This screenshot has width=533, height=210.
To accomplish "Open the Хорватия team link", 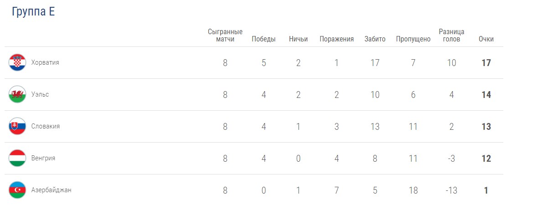I will coord(45,62).
